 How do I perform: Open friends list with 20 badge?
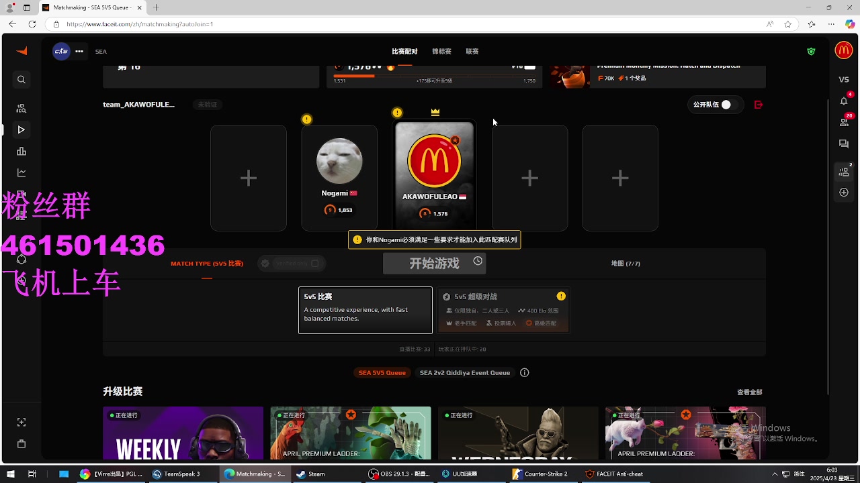click(x=845, y=121)
